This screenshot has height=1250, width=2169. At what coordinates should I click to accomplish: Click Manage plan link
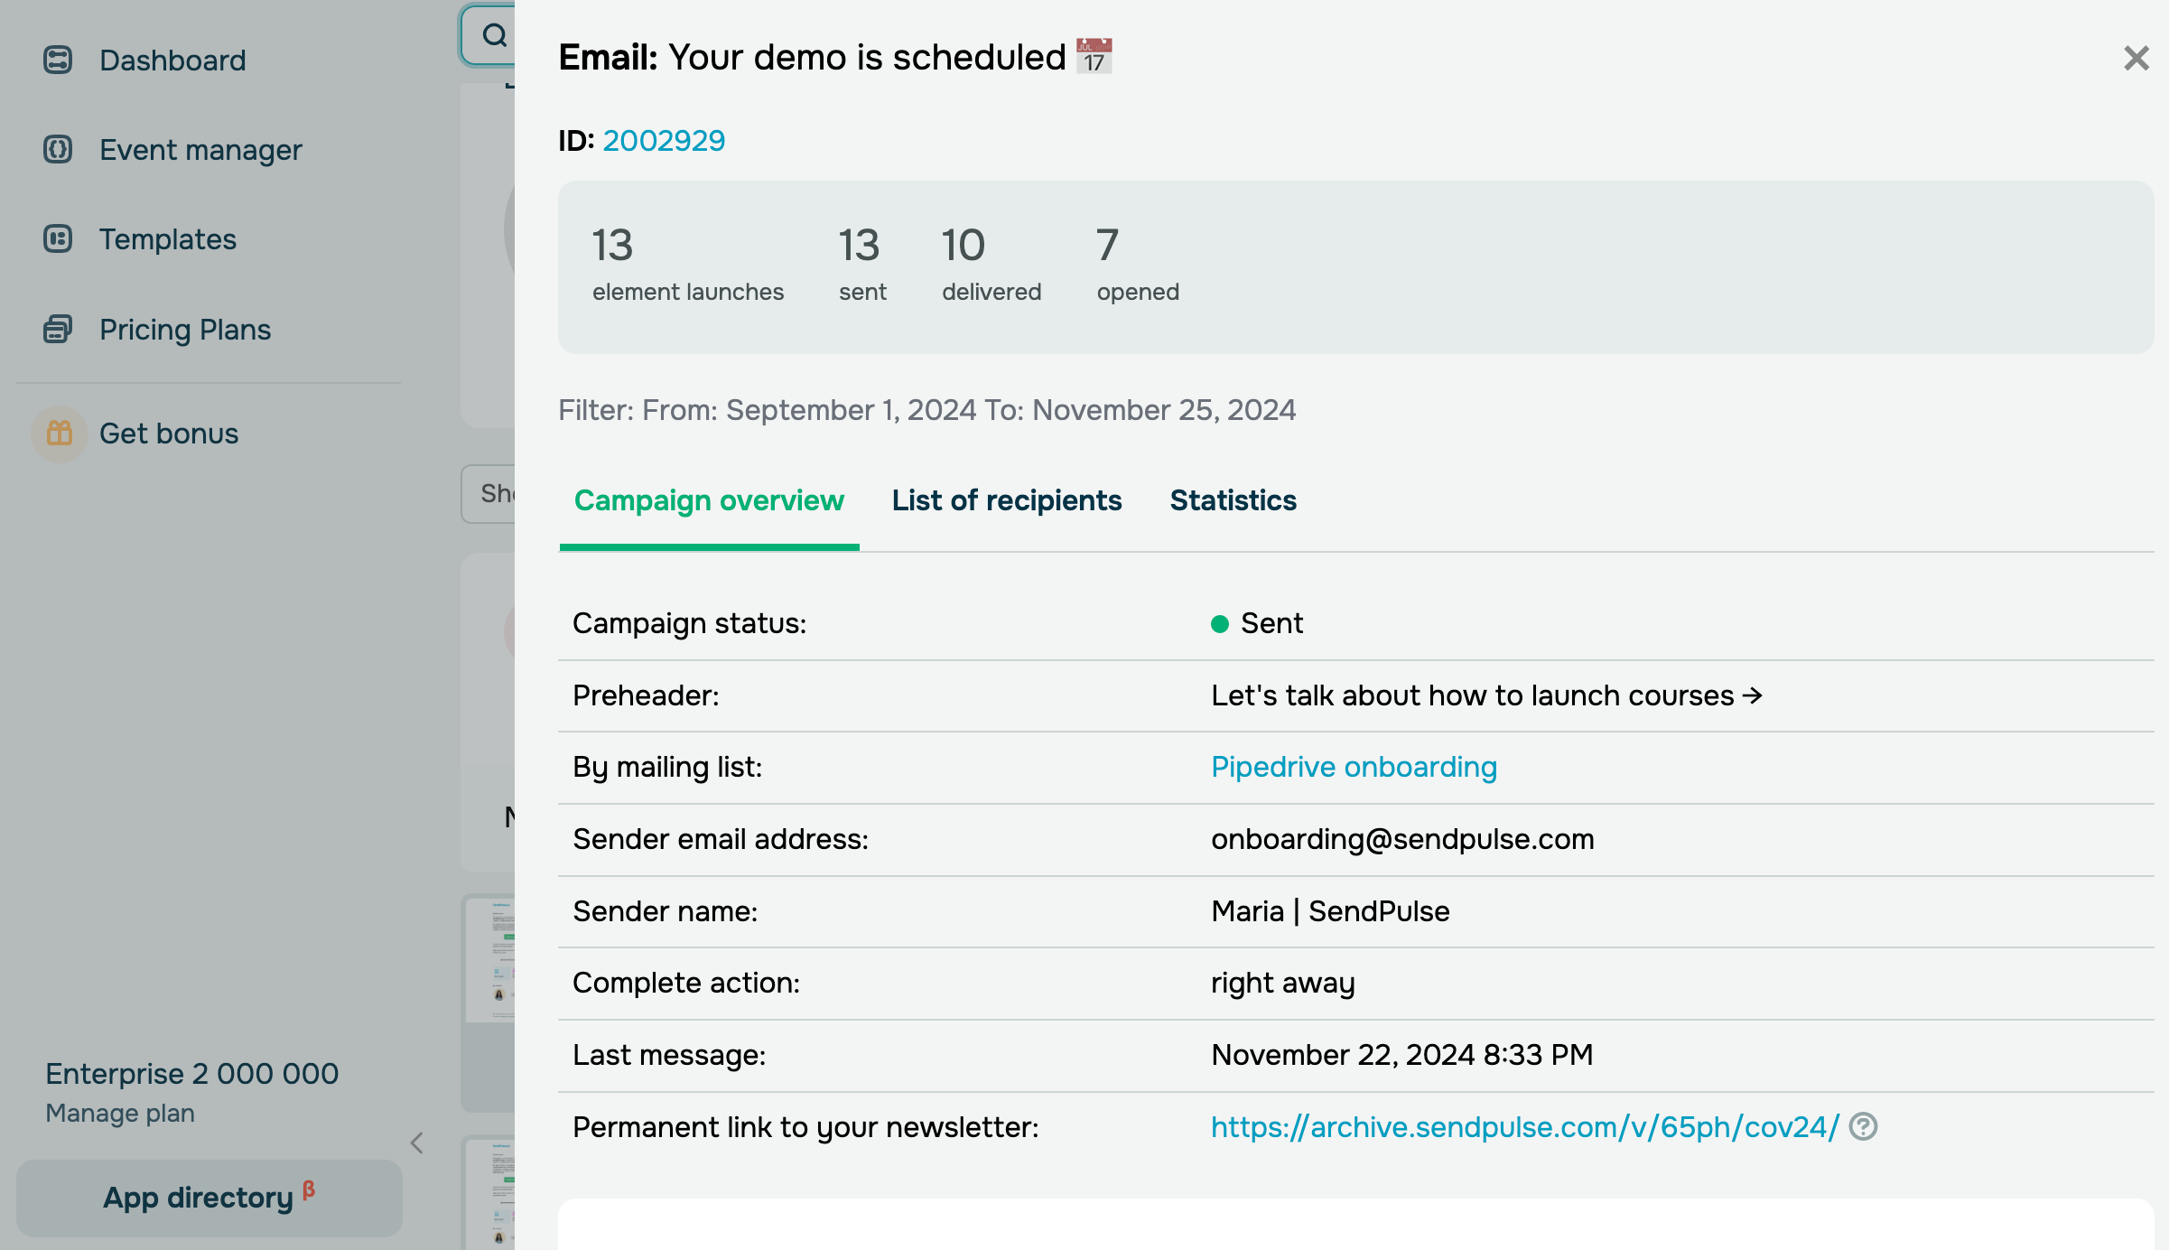tap(120, 1114)
